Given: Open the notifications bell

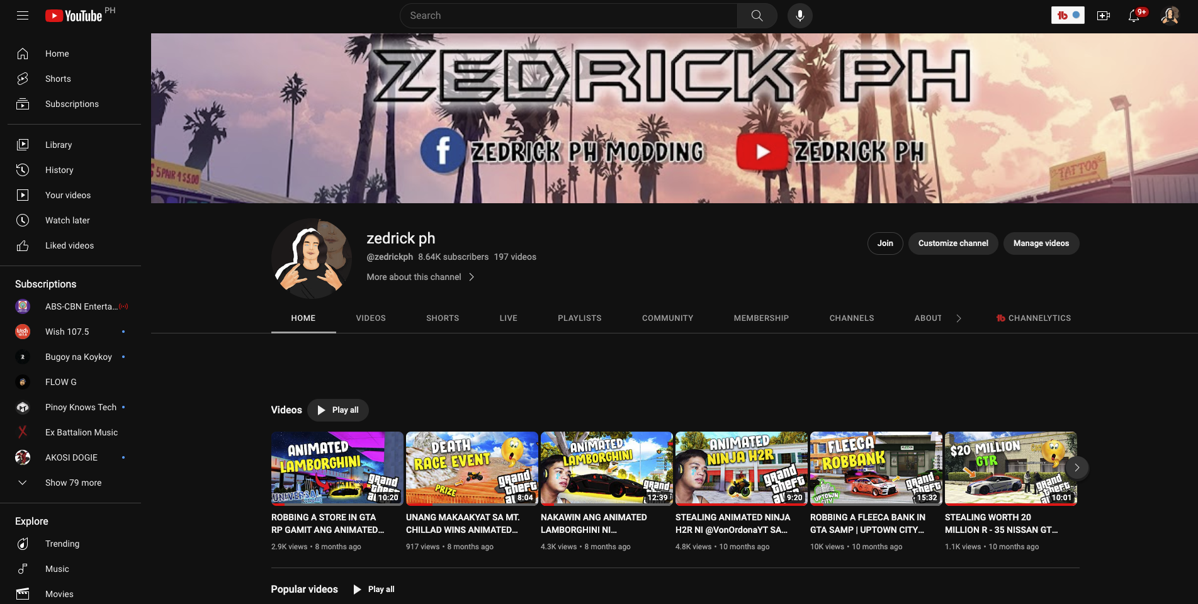Looking at the screenshot, I should (x=1134, y=16).
